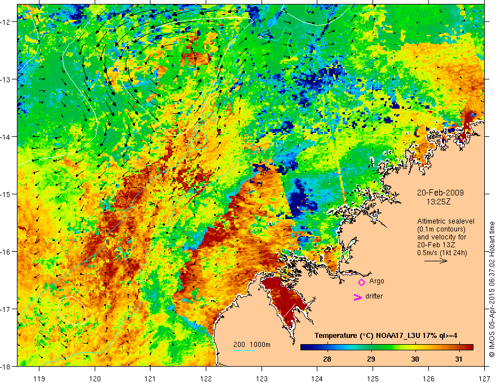The image size is (496, 383).
Task: Click the latitude -16 axis label
Action: [6, 252]
